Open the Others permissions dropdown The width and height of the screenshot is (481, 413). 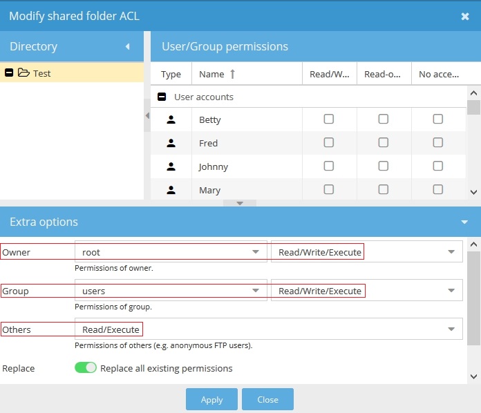point(451,329)
